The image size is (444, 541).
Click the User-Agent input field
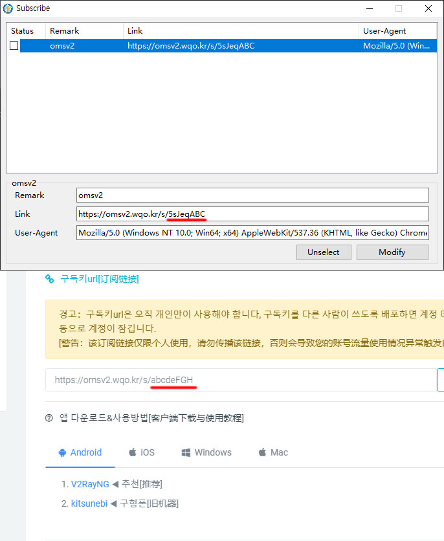click(252, 233)
